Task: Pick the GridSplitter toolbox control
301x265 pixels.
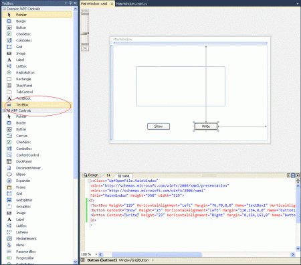Action: pyautogui.click(x=37, y=200)
